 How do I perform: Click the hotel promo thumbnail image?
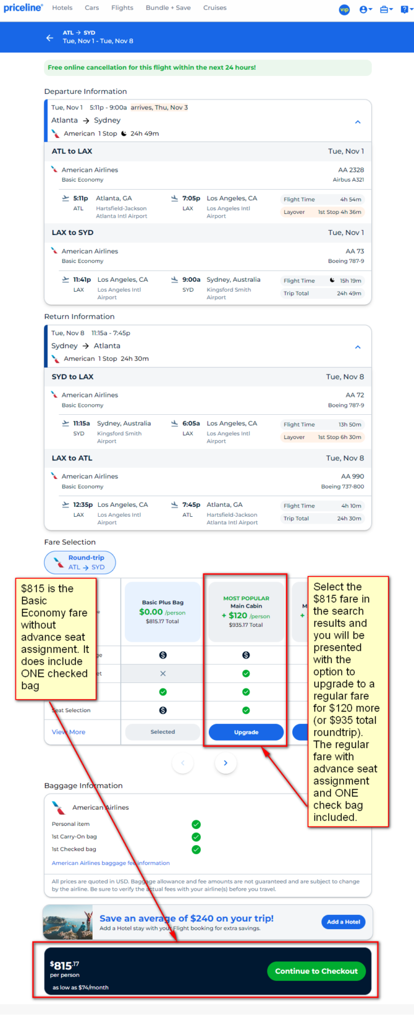68,923
